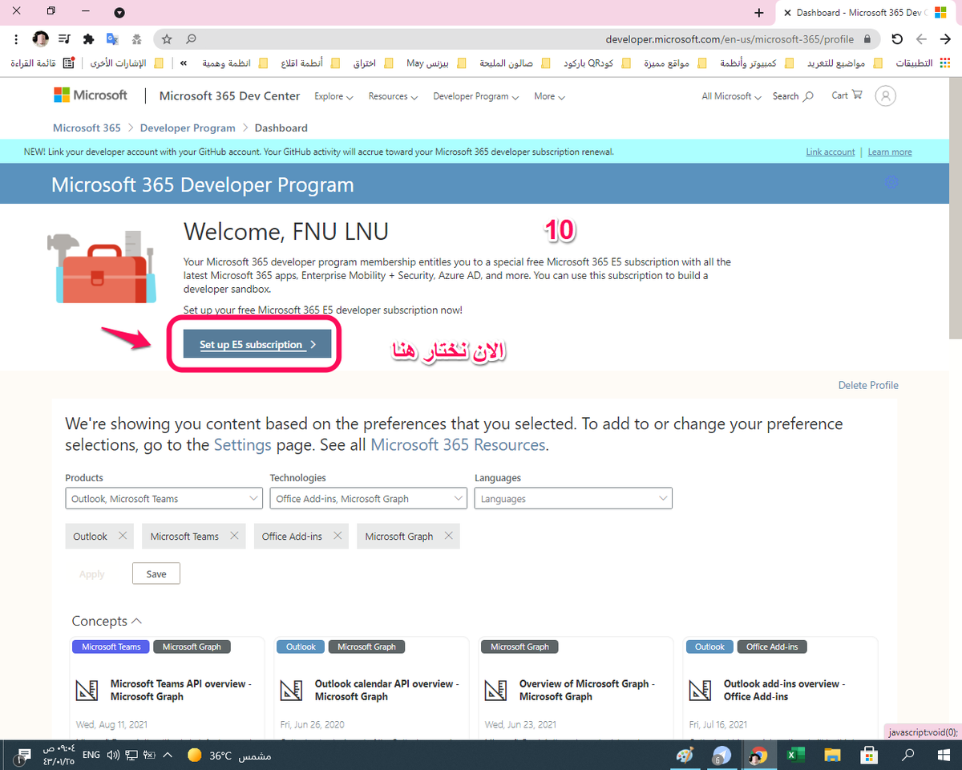Bookmark this page with the star icon

tap(167, 38)
